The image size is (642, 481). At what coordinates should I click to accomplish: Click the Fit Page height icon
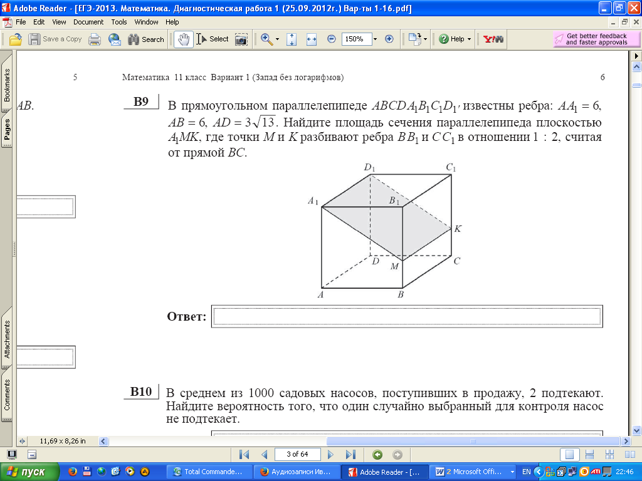tap(292, 39)
